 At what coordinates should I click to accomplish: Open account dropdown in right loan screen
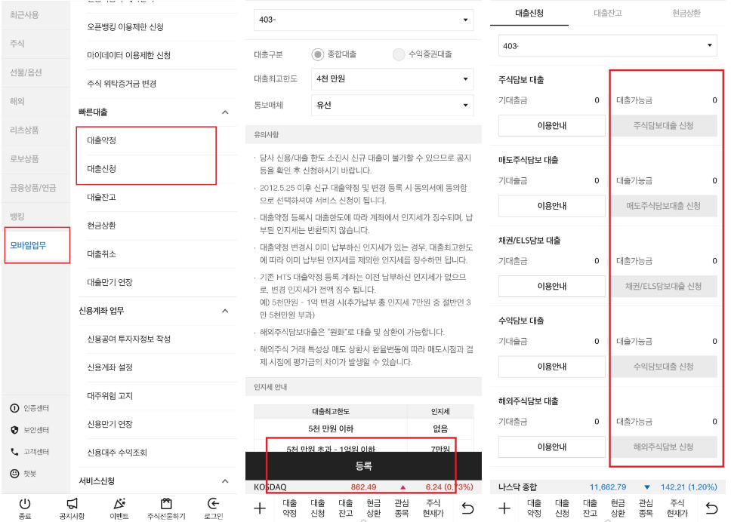click(x=607, y=45)
